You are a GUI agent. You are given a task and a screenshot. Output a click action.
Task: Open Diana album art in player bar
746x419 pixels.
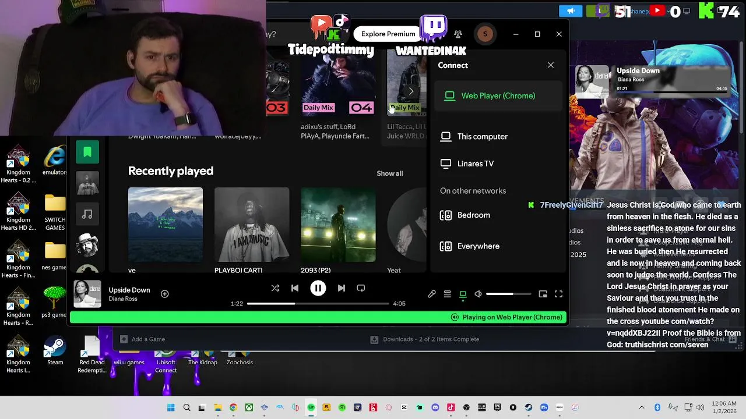pyautogui.click(x=87, y=294)
